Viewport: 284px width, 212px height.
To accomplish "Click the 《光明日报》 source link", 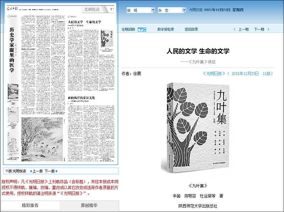I will (x=214, y=74).
